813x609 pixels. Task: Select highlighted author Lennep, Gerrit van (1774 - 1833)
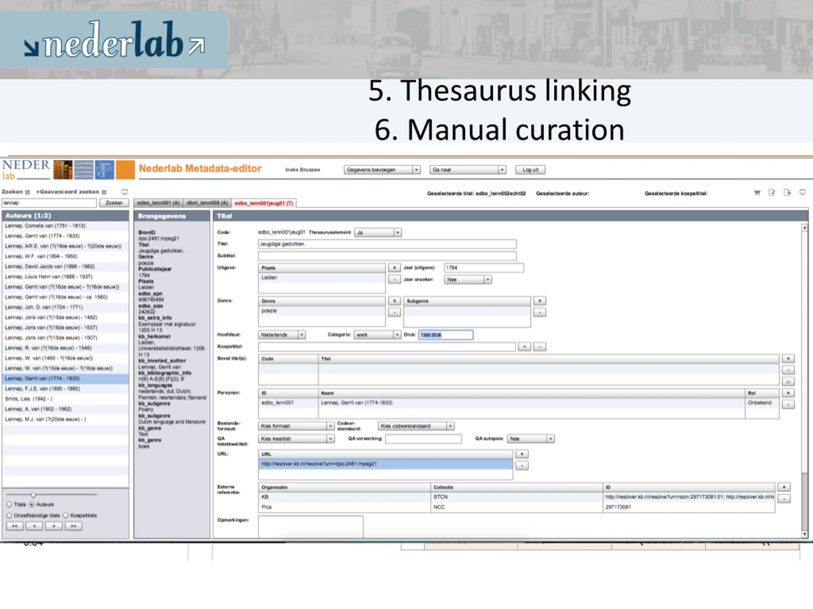[65, 378]
